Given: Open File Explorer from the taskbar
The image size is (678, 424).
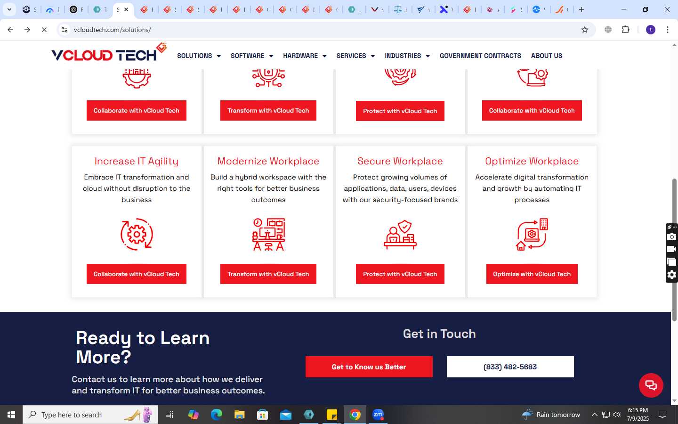Looking at the screenshot, I should pyautogui.click(x=239, y=415).
